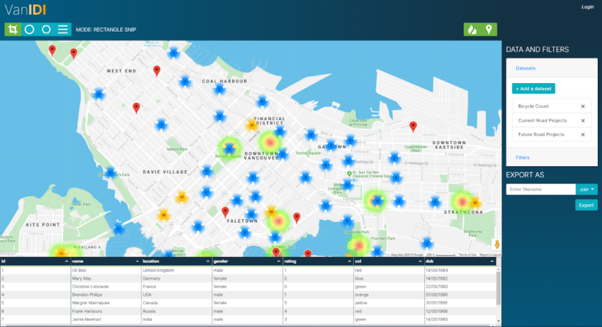Select the circle snip tool
The height and width of the screenshot is (327, 602).
click(x=30, y=30)
